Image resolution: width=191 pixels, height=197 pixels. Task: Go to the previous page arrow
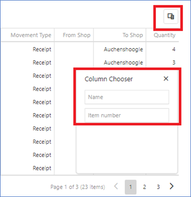pyautogui.click(x=116, y=187)
